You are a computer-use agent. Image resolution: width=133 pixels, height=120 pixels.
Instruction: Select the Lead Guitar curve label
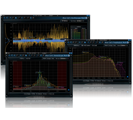click(104, 57)
